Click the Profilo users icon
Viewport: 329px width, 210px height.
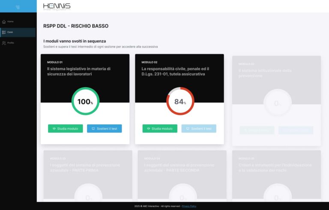click(x=4, y=43)
